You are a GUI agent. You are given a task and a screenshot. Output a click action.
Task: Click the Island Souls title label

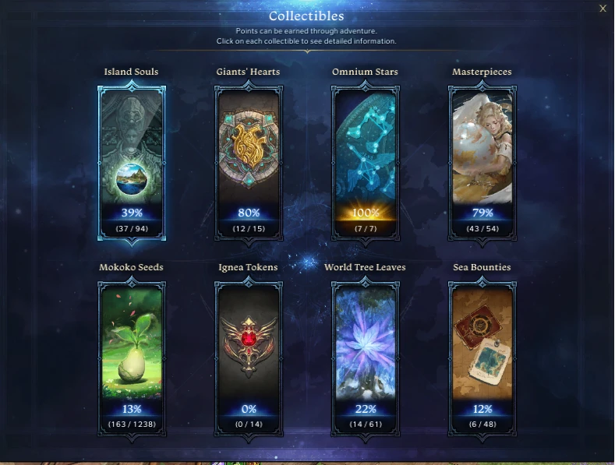click(132, 72)
